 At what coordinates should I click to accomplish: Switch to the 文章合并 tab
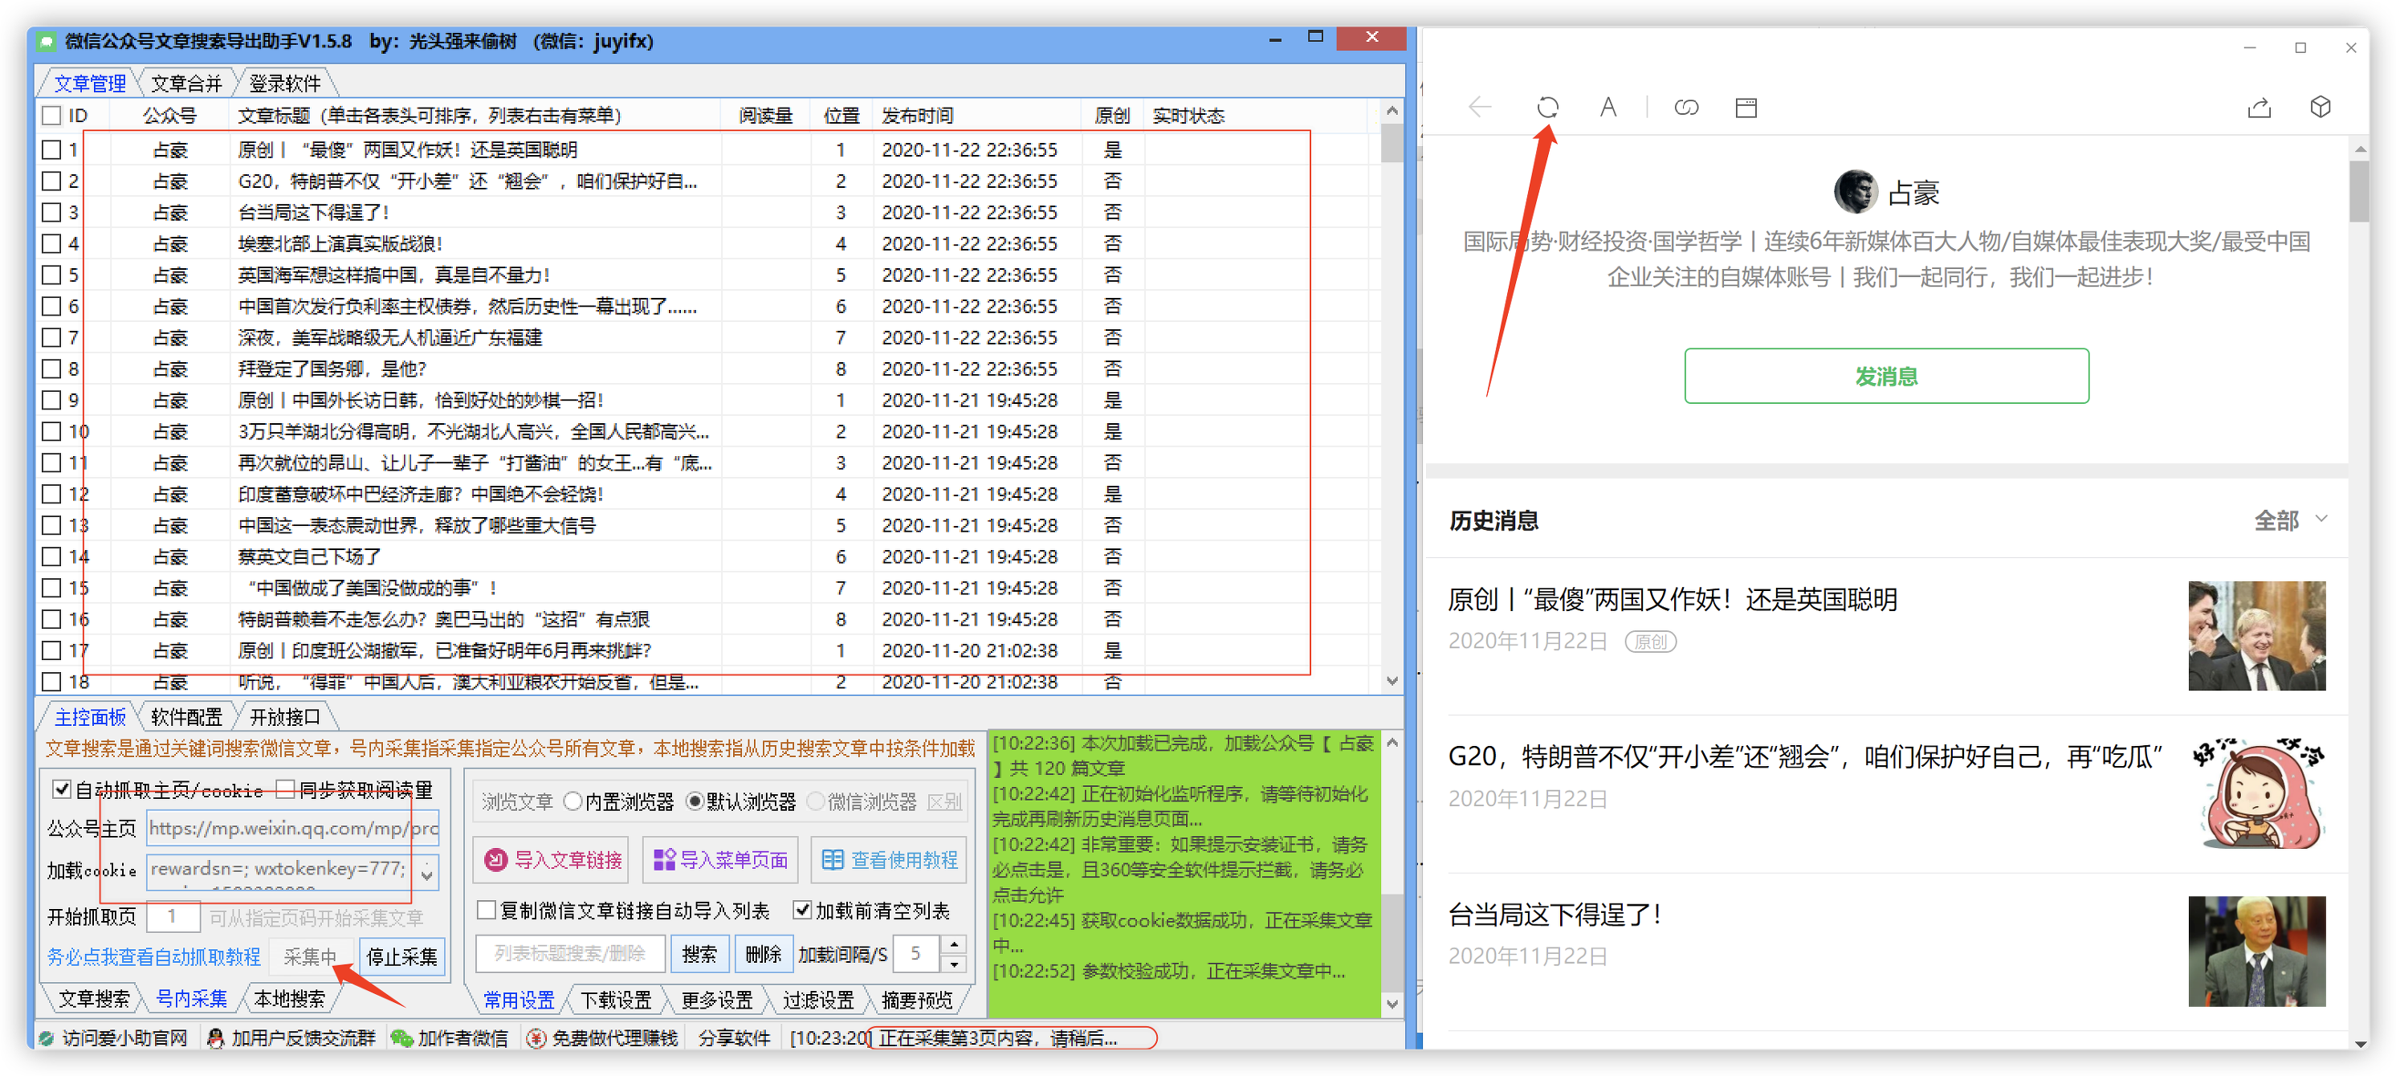[x=186, y=84]
